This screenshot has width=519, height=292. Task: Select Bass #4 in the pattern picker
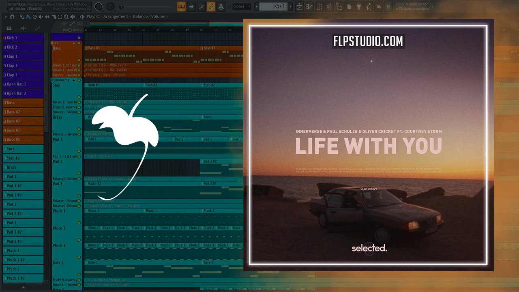click(23, 140)
